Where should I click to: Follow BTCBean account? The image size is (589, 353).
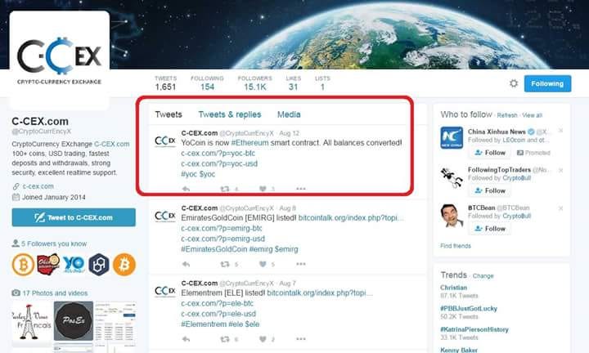[490, 229]
